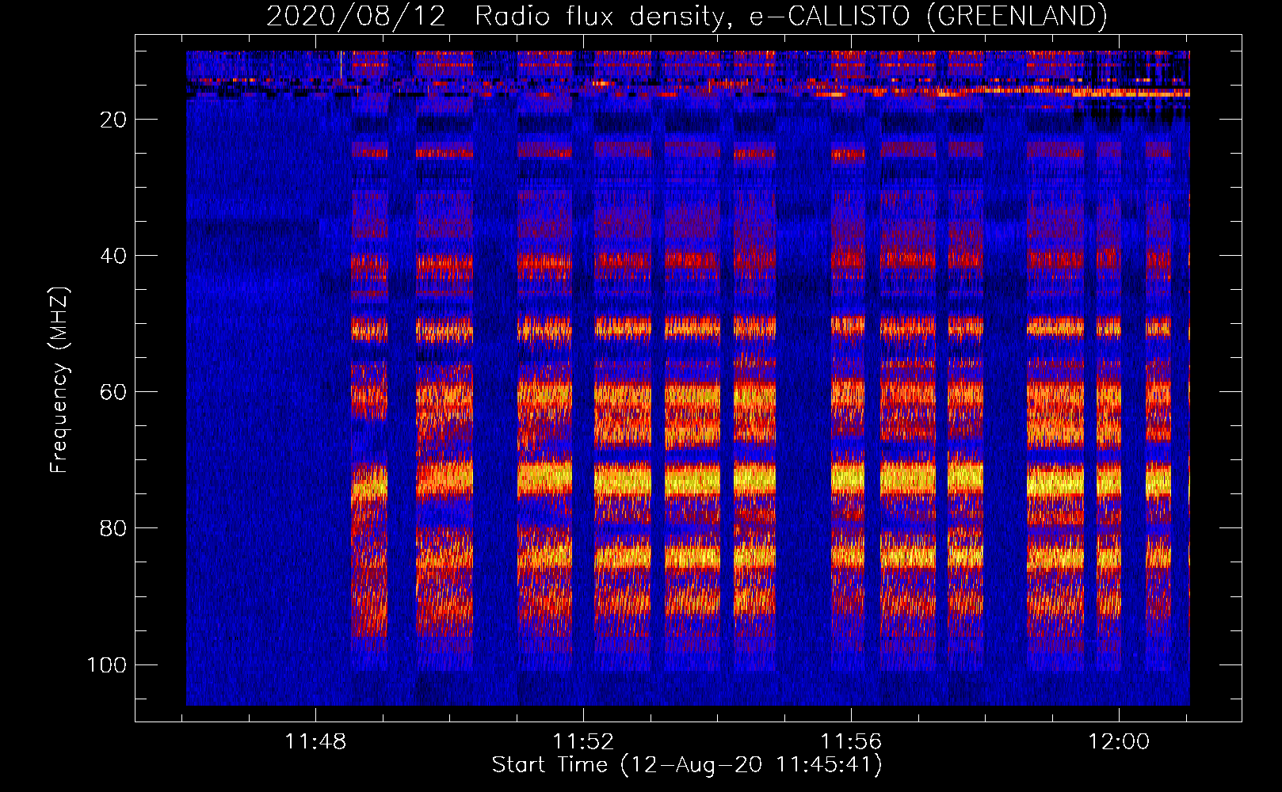Click the 11:48 time tick label
The image size is (1282, 792).
point(315,742)
